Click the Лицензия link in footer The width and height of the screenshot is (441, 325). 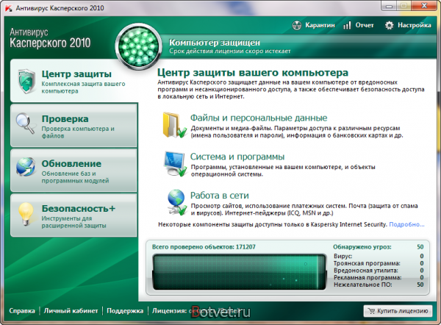[169, 311]
